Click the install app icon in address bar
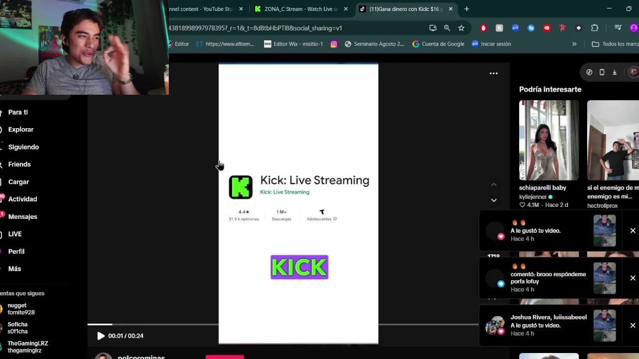This screenshot has width=639, height=359. (433, 28)
